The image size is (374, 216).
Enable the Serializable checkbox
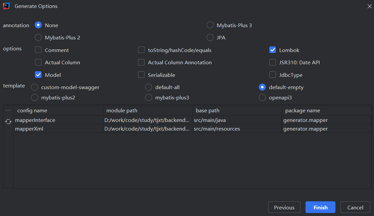pos(141,75)
